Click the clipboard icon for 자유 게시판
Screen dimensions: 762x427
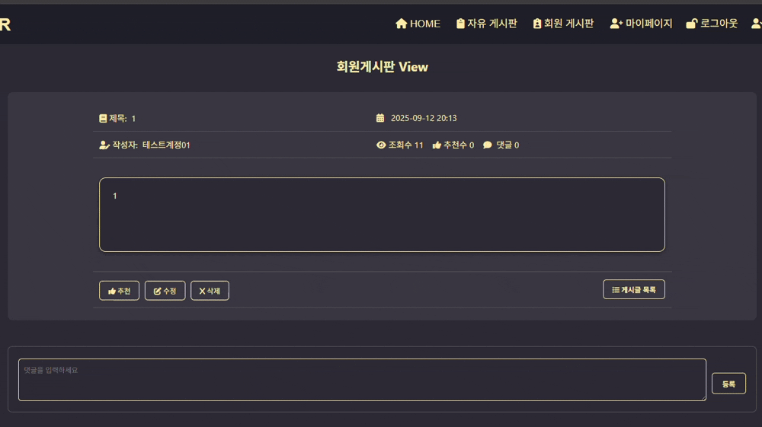tap(460, 24)
